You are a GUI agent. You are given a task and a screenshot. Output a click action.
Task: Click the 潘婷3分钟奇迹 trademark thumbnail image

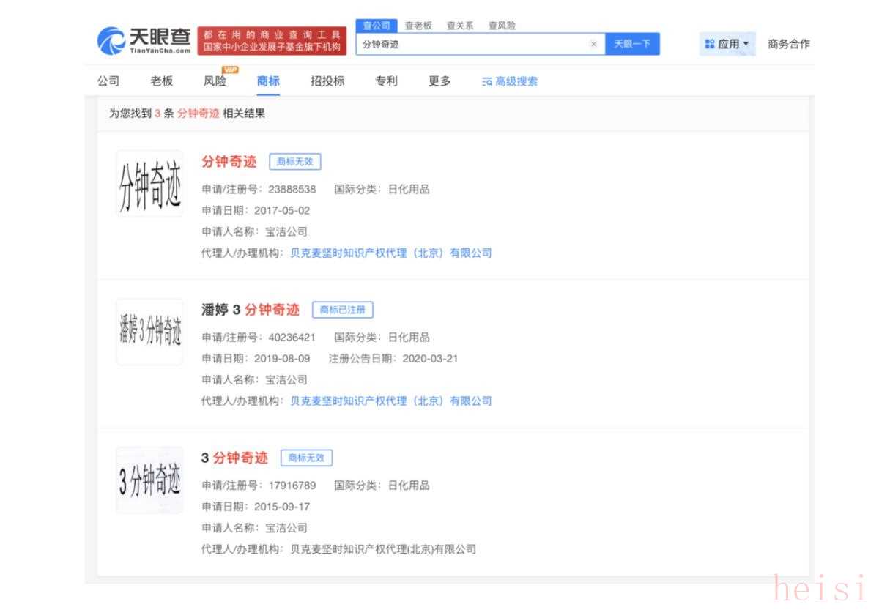pyautogui.click(x=149, y=332)
